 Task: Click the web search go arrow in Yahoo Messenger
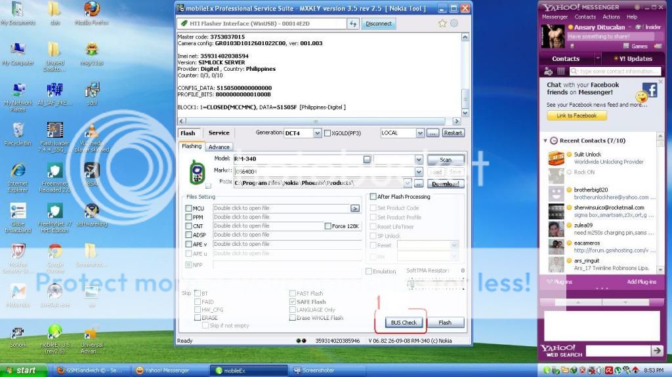coord(656,351)
